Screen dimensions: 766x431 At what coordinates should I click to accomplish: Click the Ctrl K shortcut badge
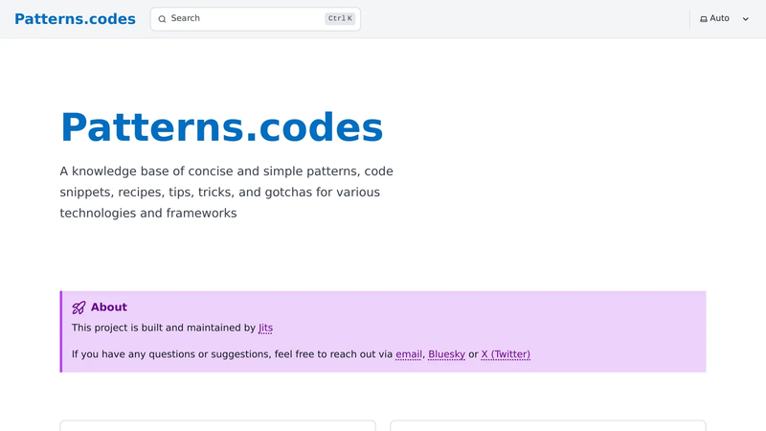pyautogui.click(x=340, y=18)
